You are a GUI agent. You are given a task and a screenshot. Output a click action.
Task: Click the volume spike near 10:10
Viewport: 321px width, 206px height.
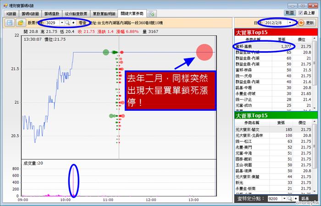coord(73,181)
